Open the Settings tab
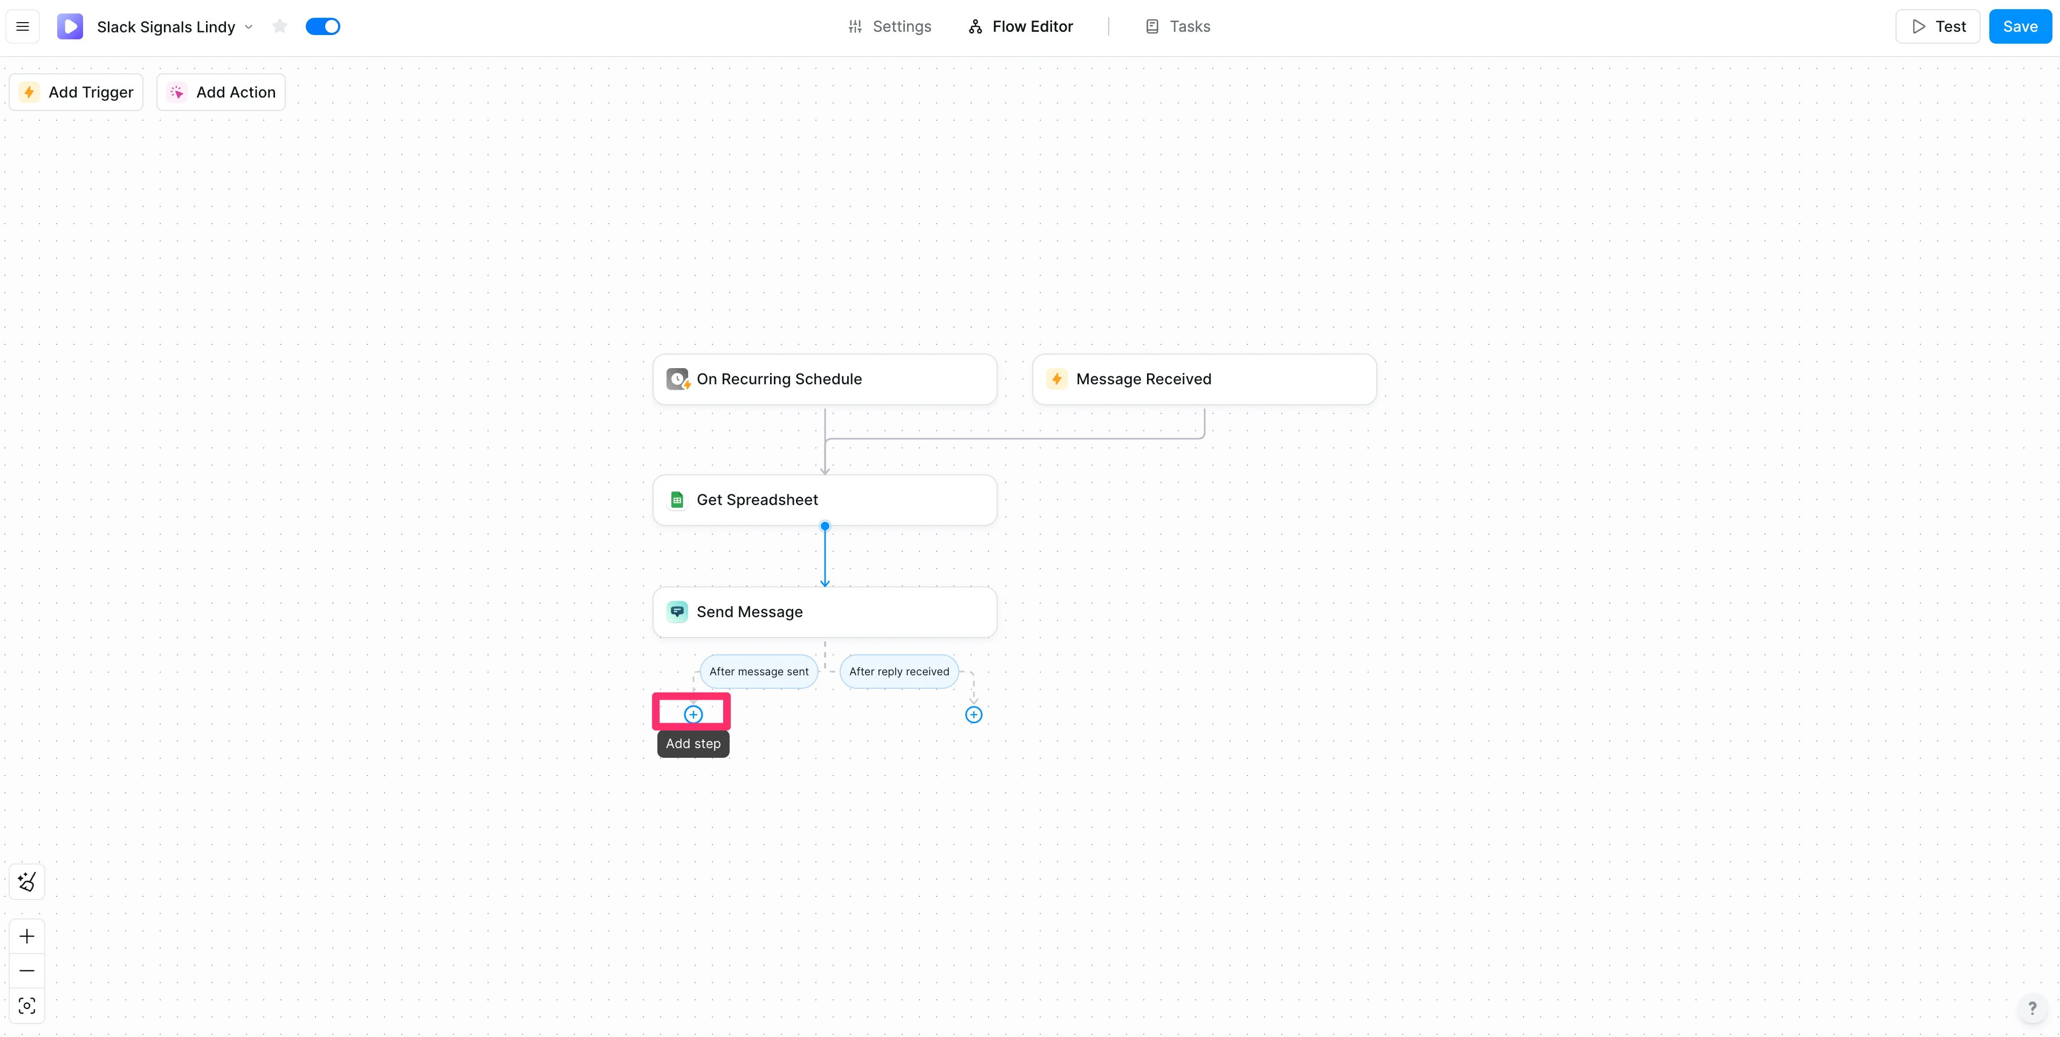The width and height of the screenshot is (2060, 1037). (x=889, y=26)
